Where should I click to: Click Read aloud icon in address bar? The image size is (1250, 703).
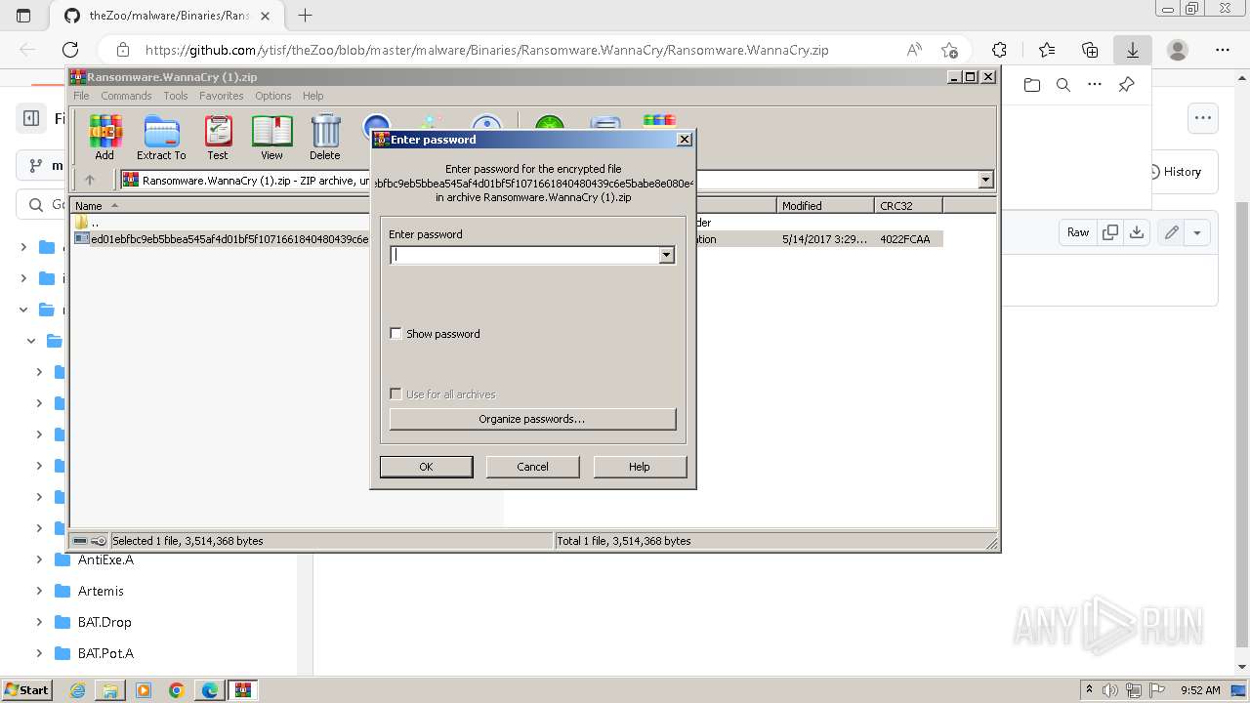914,50
